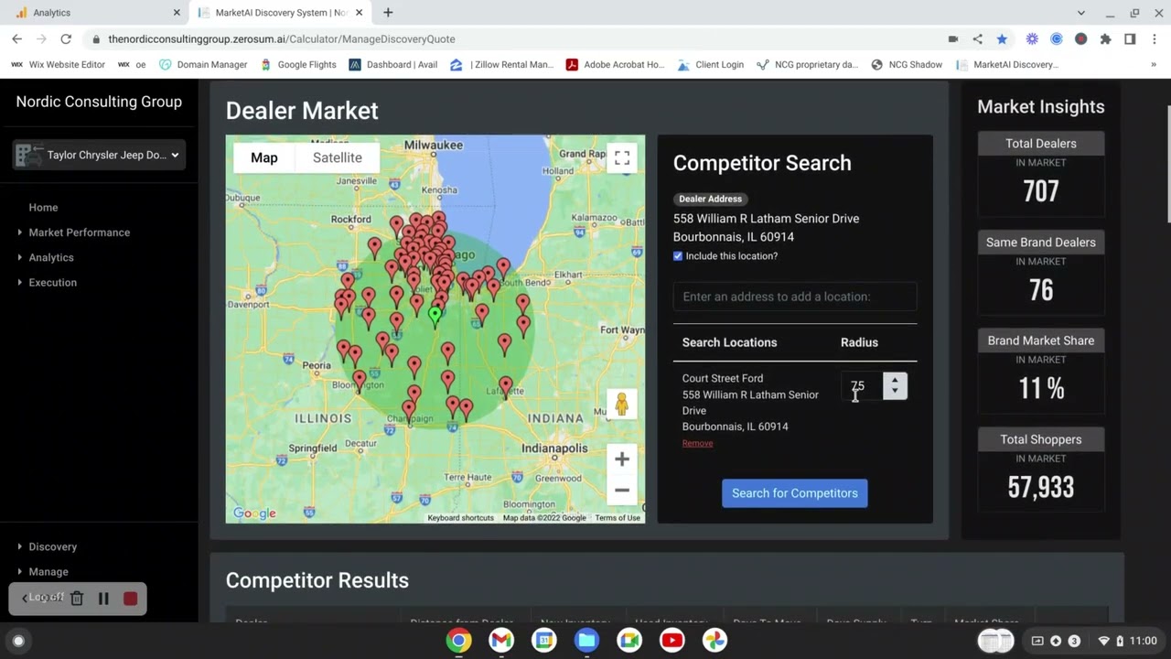The width and height of the screenshot is (1171, 659).
Task: Expand the Analytics sidebar section
Action: tap(50, 257)
